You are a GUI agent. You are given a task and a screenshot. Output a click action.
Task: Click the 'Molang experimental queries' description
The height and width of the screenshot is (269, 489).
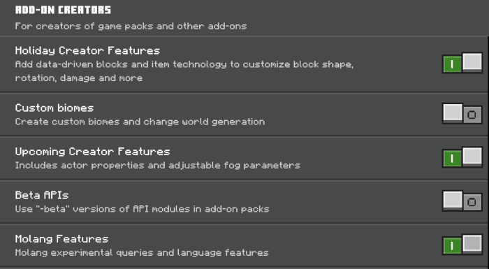pos(142,253)
